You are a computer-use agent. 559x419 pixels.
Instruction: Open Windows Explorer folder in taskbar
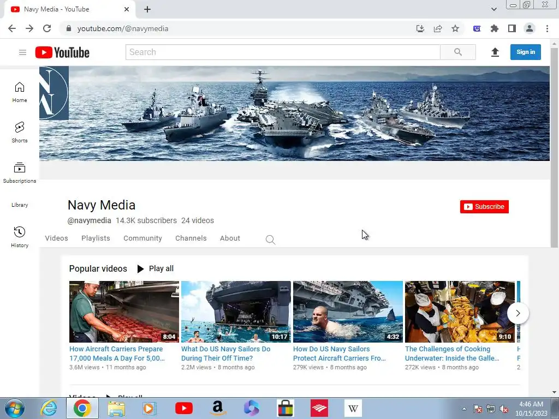tap(116, 408)
